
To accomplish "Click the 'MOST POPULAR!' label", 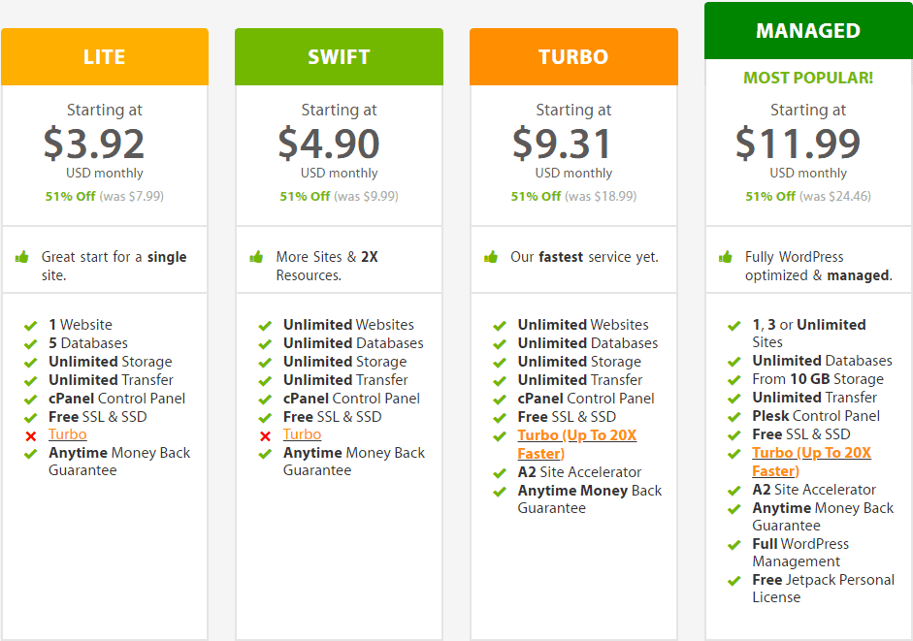I will (x=808, y=78).
